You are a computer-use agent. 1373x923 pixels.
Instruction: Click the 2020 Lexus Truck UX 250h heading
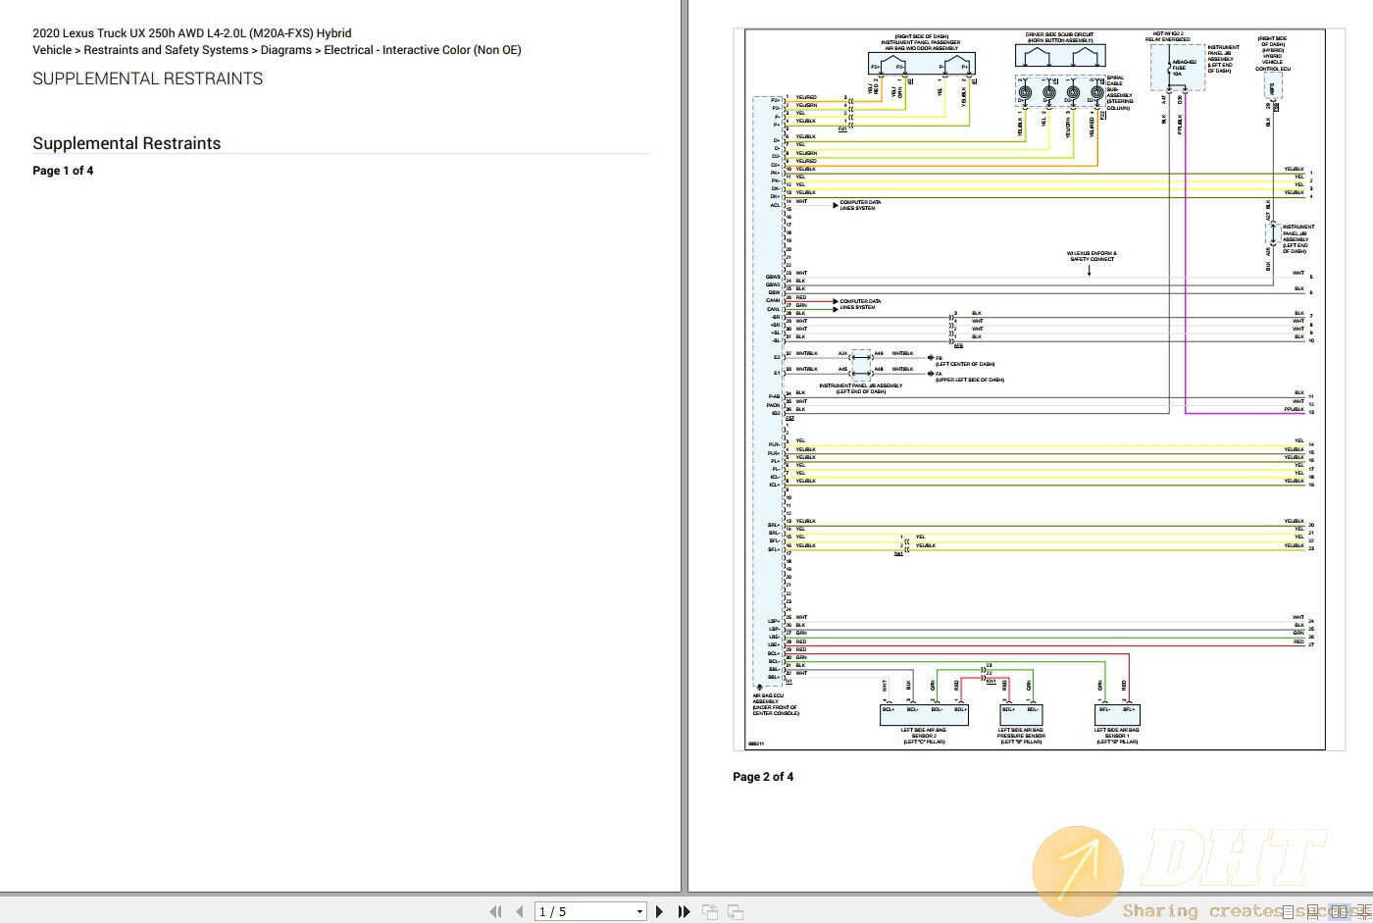192,33
